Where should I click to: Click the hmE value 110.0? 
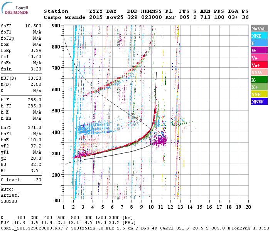[x=34, y=140]
